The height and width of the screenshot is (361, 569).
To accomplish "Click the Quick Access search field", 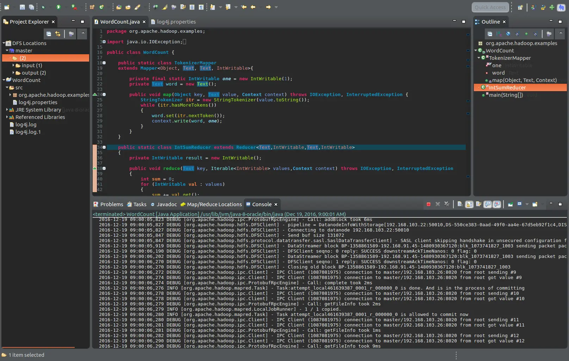I will [x=490, y=7].
